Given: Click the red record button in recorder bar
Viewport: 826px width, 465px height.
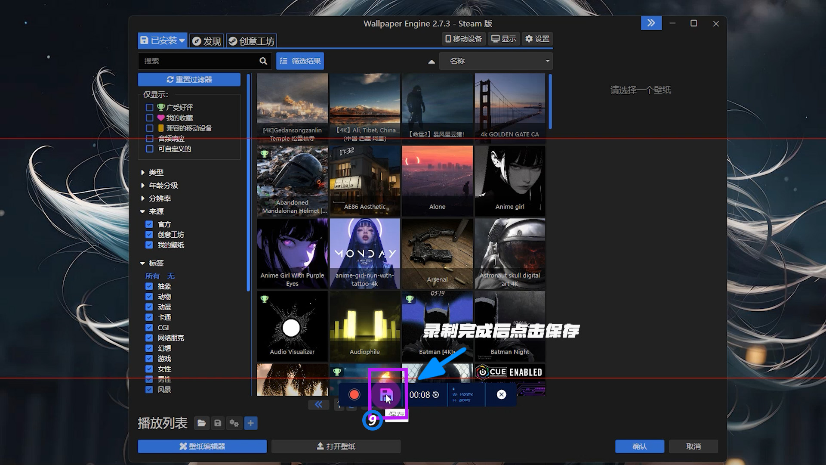Looking at the screenshot, I should pos(354,394).
